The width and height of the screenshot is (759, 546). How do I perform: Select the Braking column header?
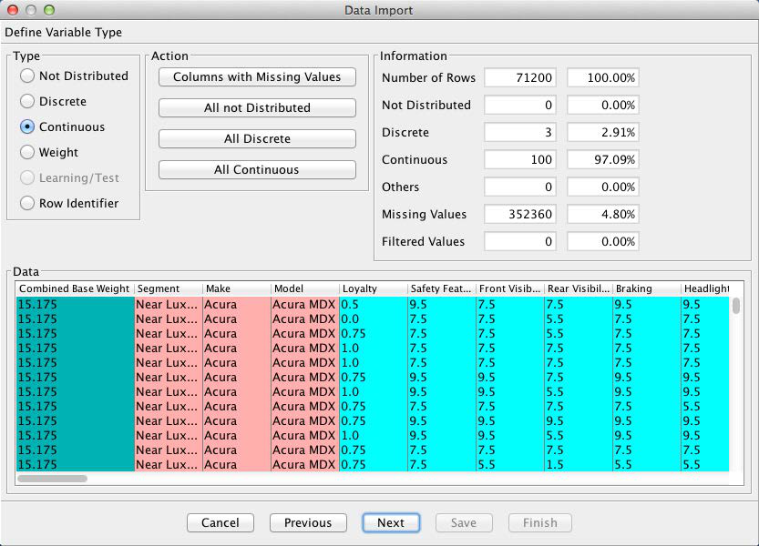[646, 288]
